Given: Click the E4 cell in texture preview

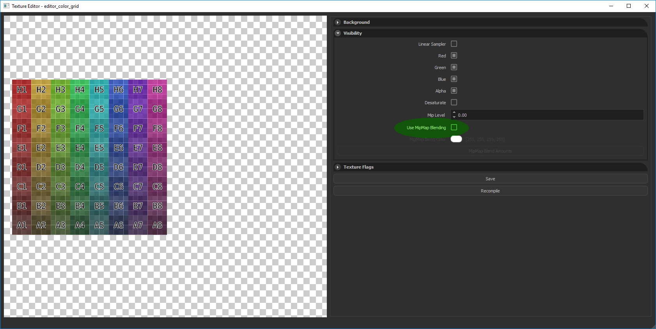Looking at the screenshot, I should pyautogui.click(x=80, y=148).
